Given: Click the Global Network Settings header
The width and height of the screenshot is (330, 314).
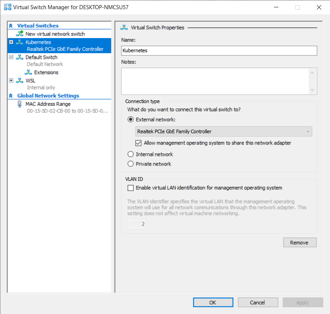Looking at the screenshot, I should tap(48, 96).
